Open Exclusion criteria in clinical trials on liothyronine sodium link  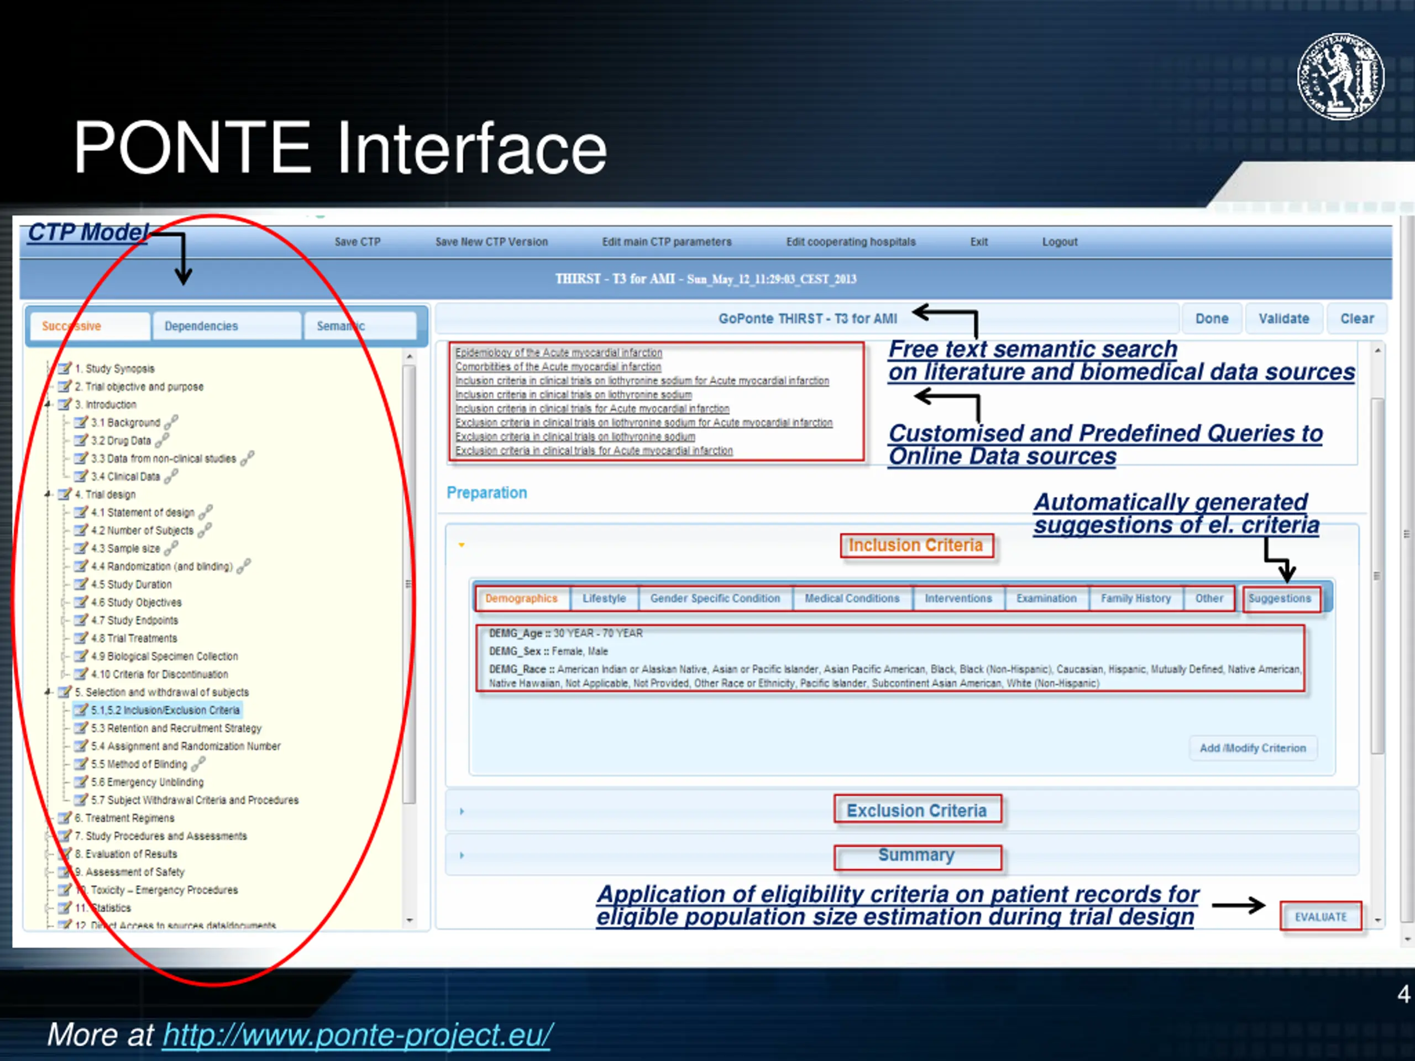coord(575,436)
